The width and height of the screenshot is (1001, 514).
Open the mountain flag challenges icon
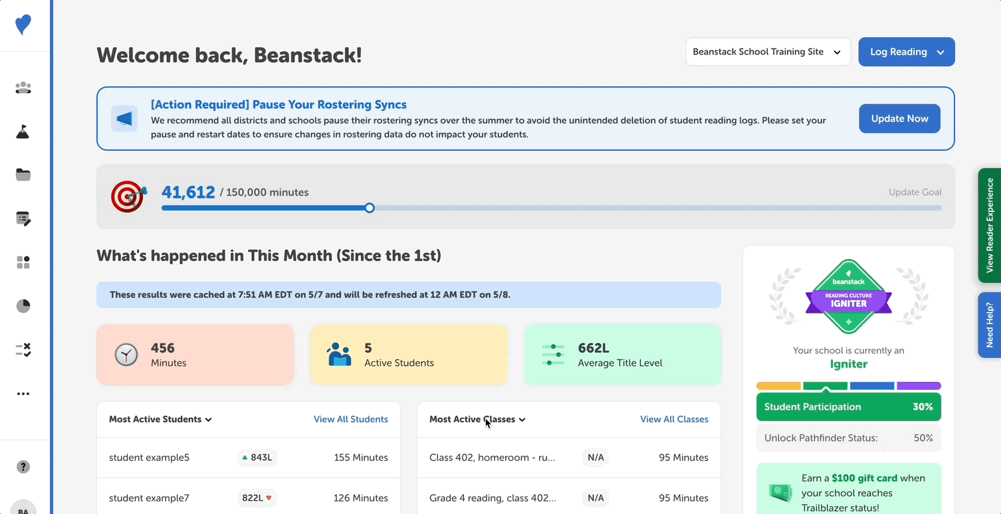[x=23, y=131]
